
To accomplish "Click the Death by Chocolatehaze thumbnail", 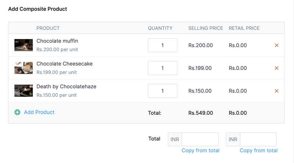I will (24, 91).
